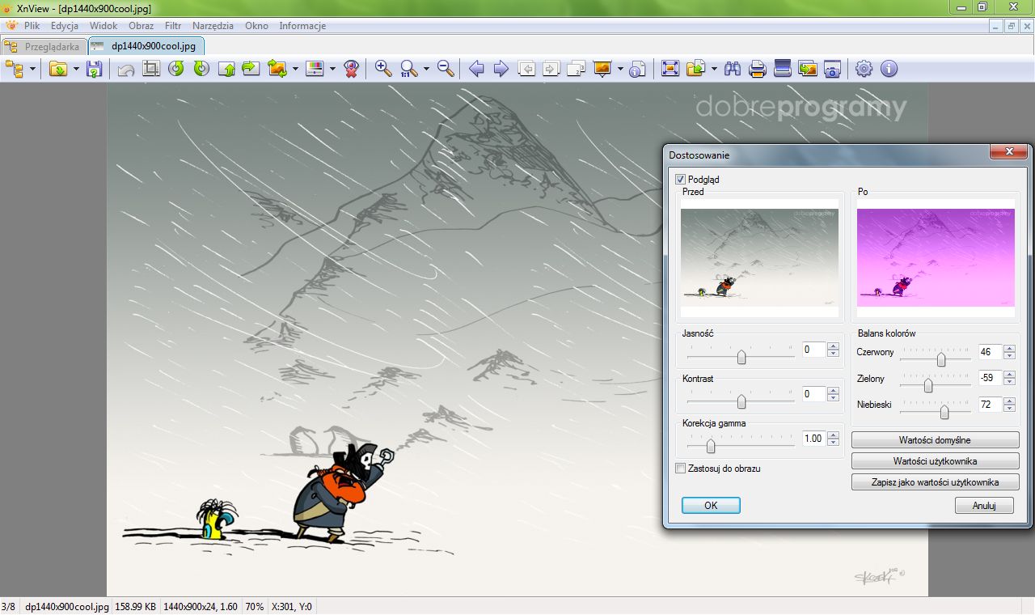The height and width of the screenshot is (615, 1035).
Task: Go to next image blue arrow
Action: 501,69
